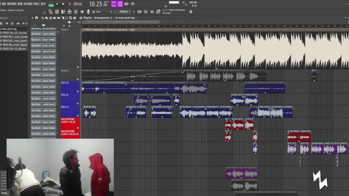The width and height of the screenshot is (349, 196).
Task: Open the OPTIONS menu
Action: (28, 4)
